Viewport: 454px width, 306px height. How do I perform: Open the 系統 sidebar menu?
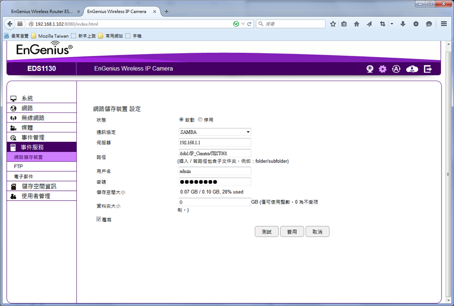tap(41, 98)
